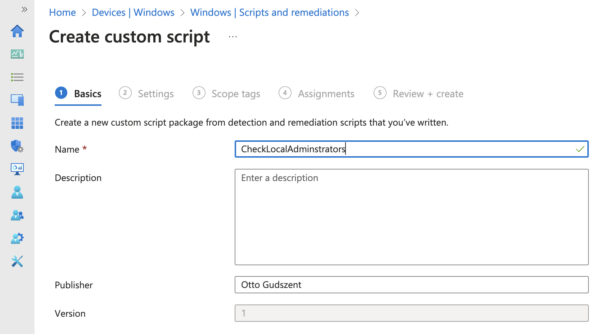Open the ellipsis menu beside the title
596x334 pixels.
pyautogui.click(x=233, y=37)
